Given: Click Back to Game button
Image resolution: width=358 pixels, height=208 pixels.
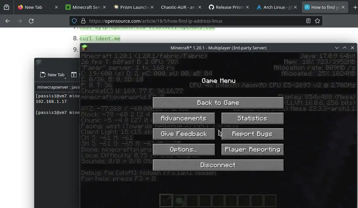Looking at the screenshot, I should 218,103.
